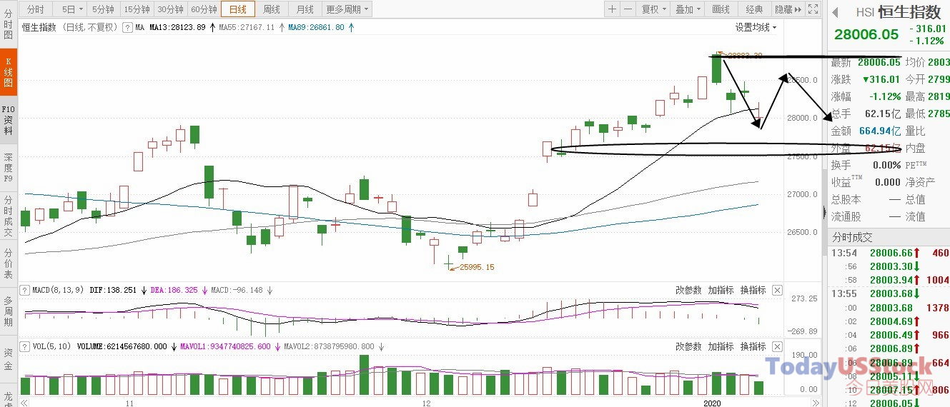Zoom out chart with minus button
The height and width of the screenshot is (407, 950).
point(628,9)
